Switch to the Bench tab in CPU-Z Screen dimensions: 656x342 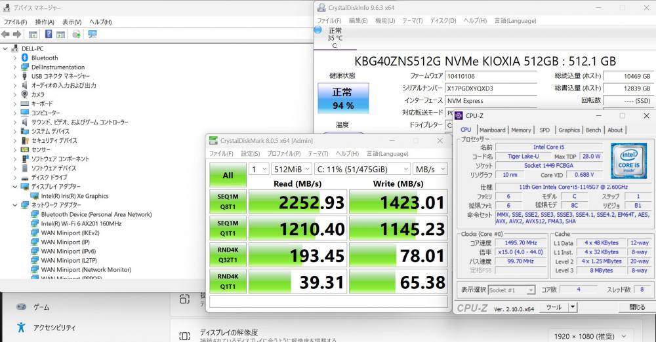(593, 130)
